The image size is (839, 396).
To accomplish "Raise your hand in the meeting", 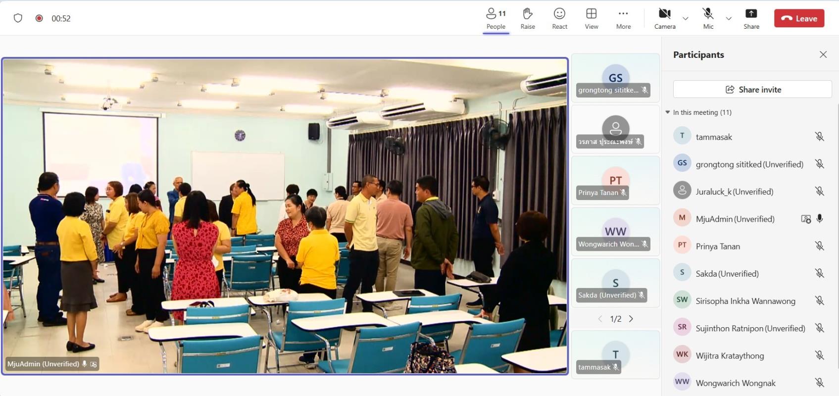I will (528, 18).
